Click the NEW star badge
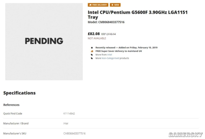The height and width of the screenshot is (139, 205). pos(115,5)
